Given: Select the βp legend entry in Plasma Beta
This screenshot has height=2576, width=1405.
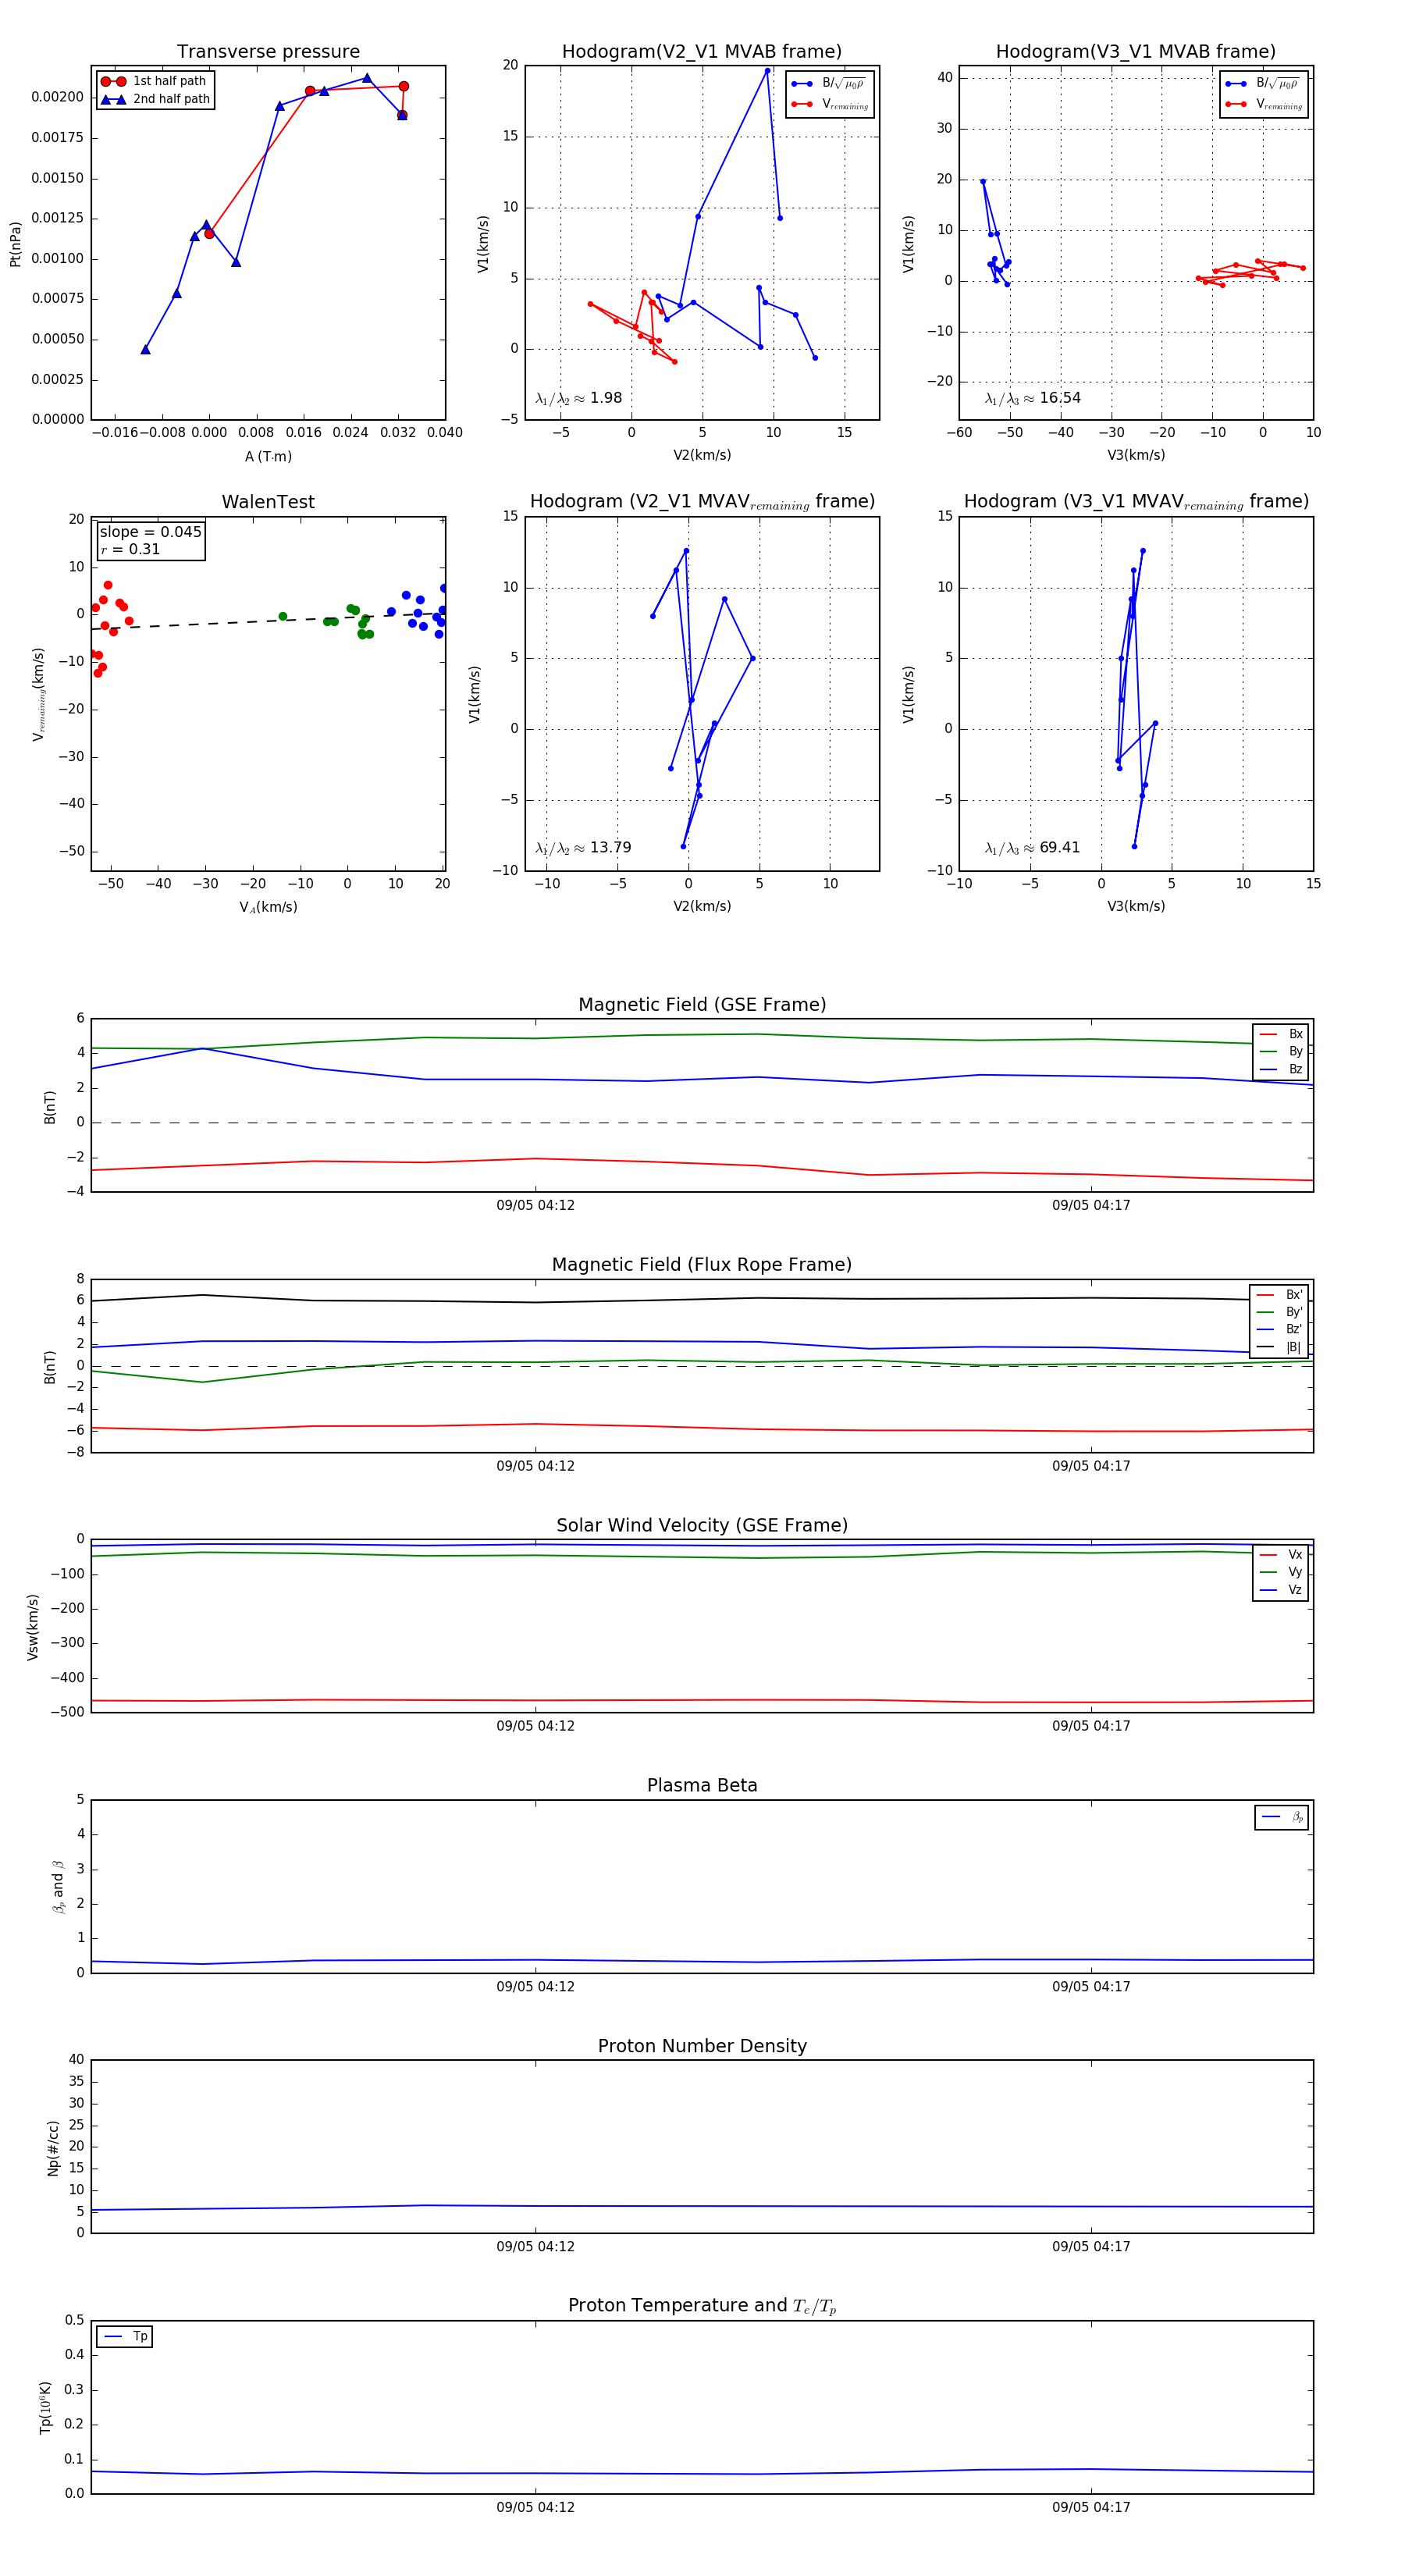Looking at the screenshot, I should [x=1282, y=1817].
